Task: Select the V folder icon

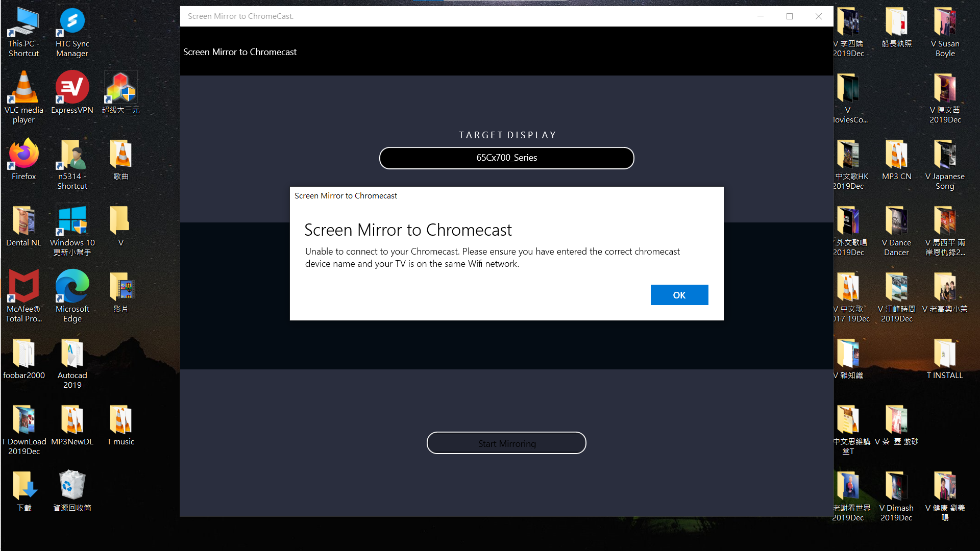Action: 120,226
